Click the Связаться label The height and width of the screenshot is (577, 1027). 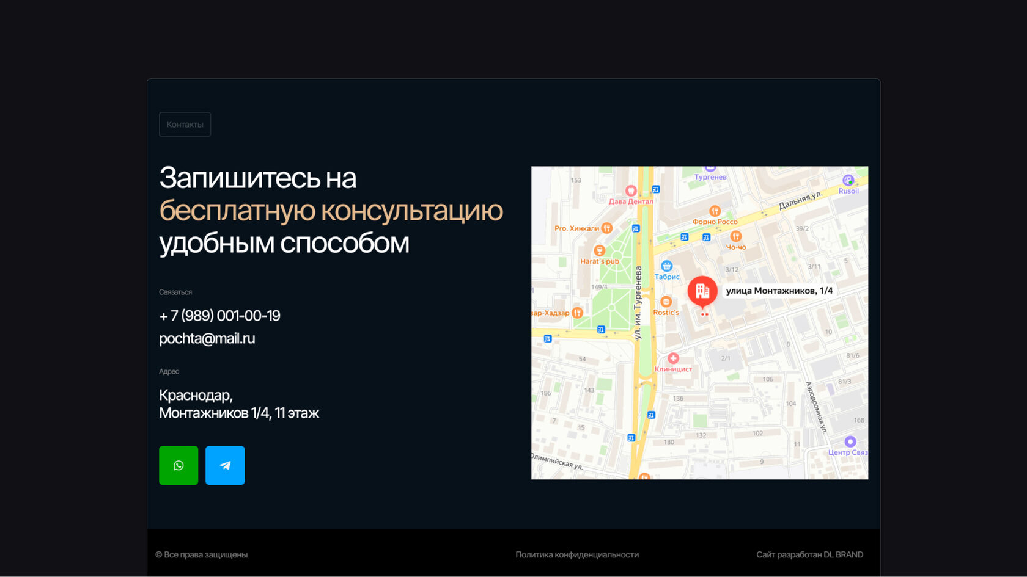(x=175, y=292)
